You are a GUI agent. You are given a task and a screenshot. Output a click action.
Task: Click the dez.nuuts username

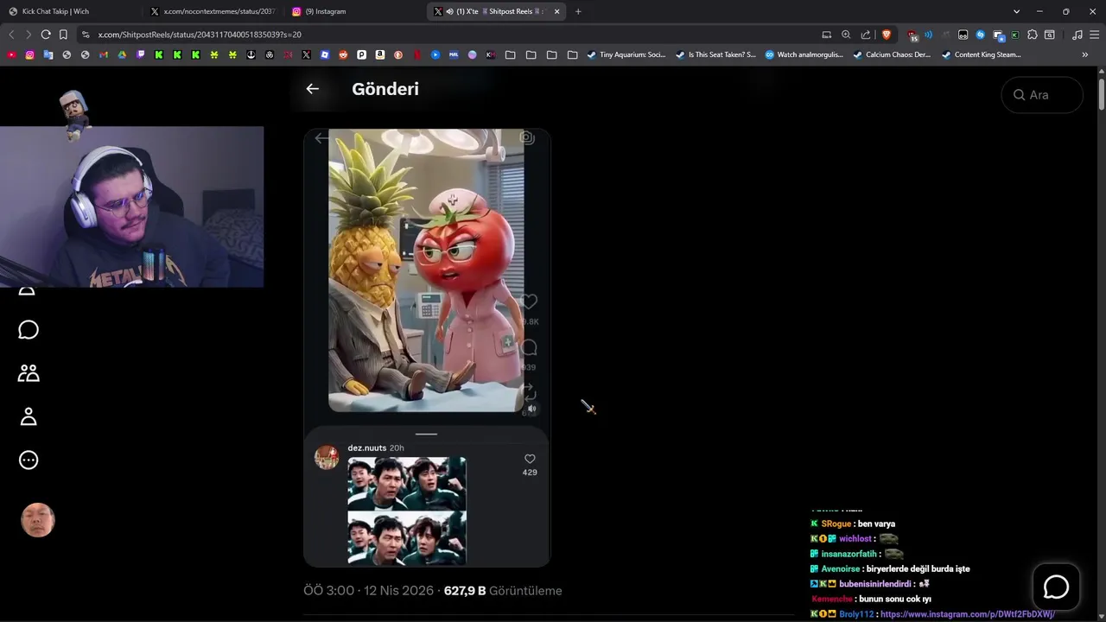pos(366,447)
